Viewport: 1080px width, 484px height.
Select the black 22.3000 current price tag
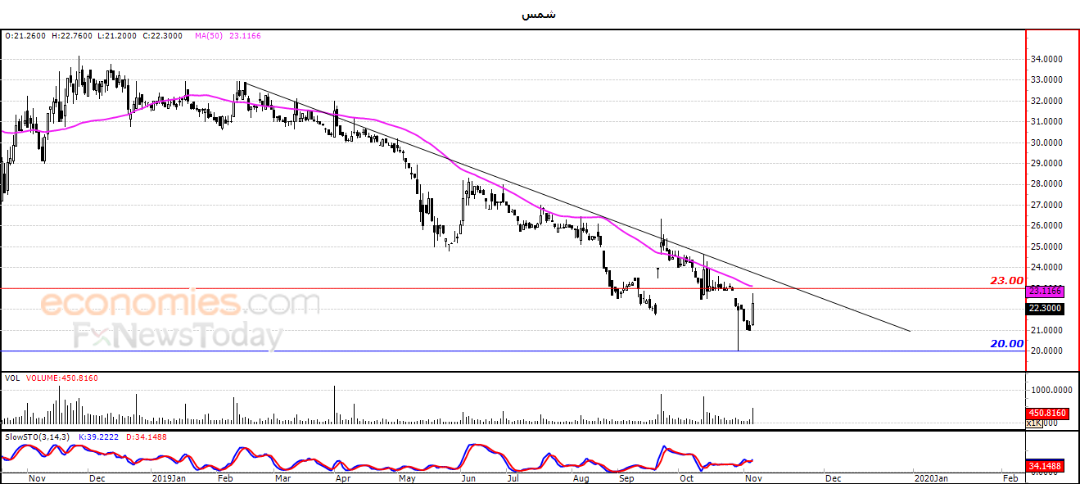(1045, 309)
